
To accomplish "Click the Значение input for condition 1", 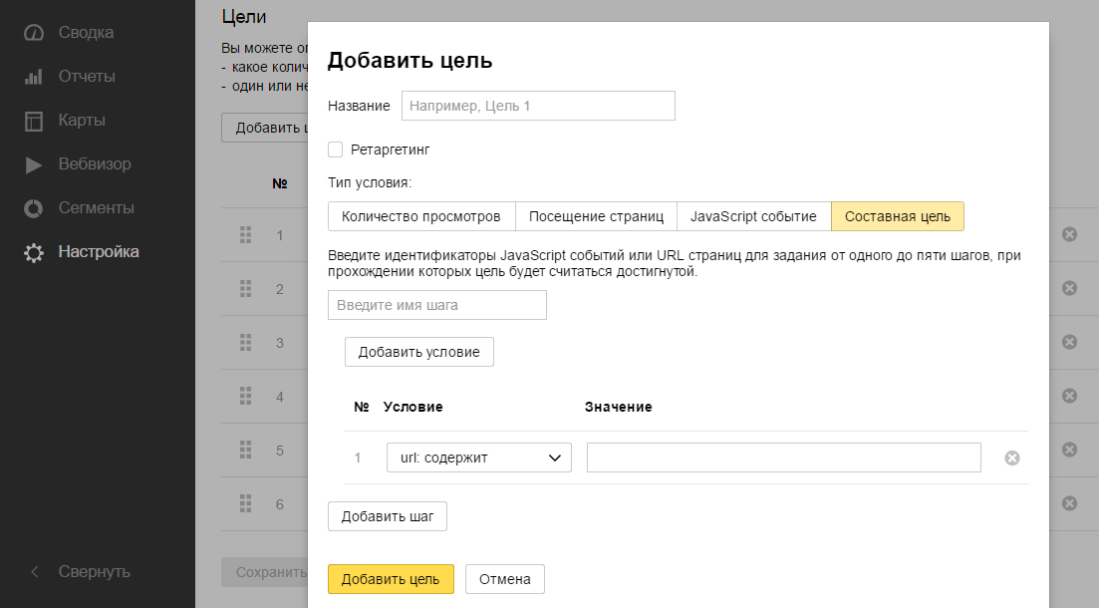I will 783,457.
